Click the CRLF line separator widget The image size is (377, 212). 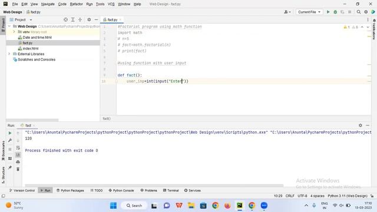pyautogui.click(x=290, y=196)
